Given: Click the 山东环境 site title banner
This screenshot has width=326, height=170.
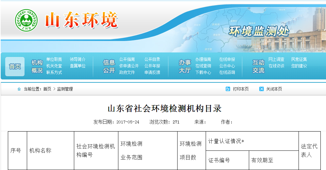Looking at the screenshot, I should point(81,20).
